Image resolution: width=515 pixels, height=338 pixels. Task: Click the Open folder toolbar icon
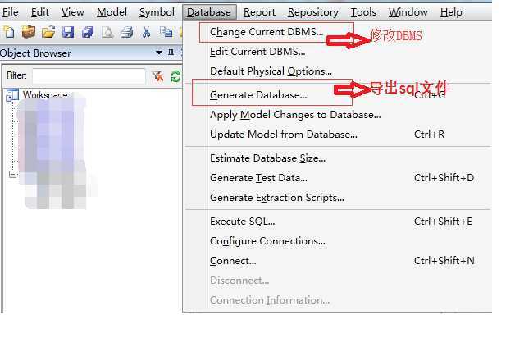(48, 32)
